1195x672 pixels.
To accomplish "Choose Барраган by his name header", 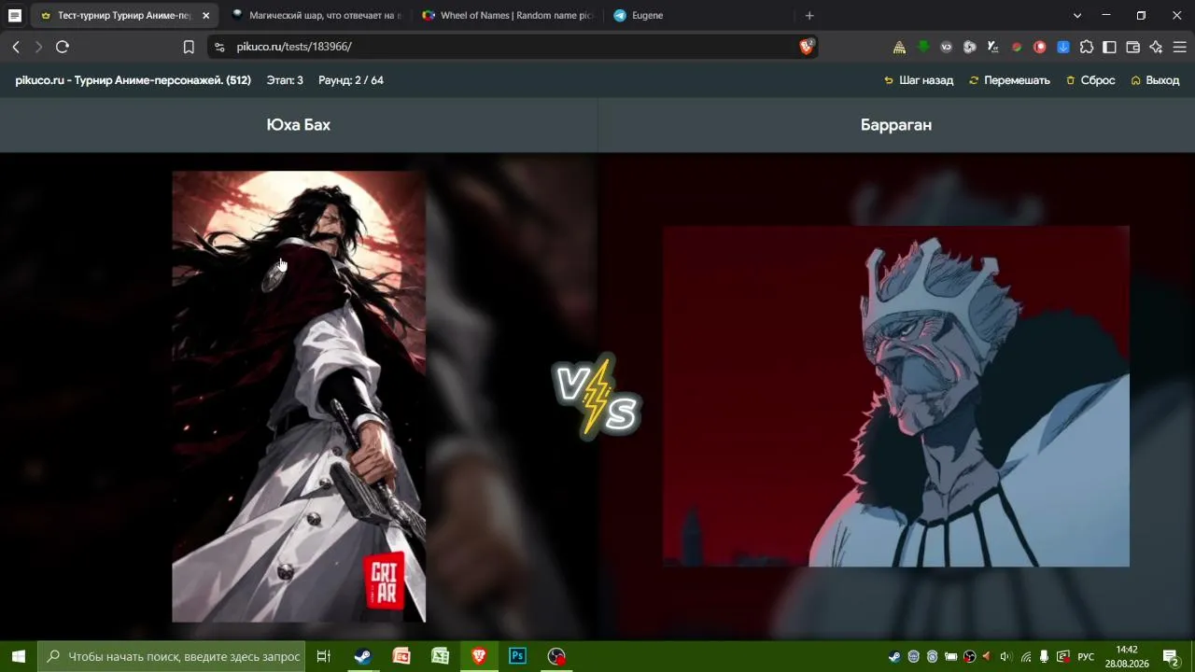I will [896, 125].
